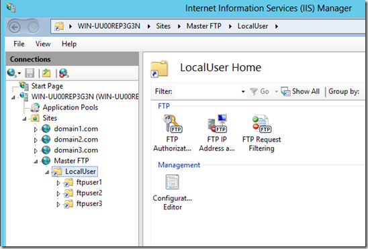The image size is (368, 249).
Task: Select the Application Pools tree label
Action: point(70,107)
